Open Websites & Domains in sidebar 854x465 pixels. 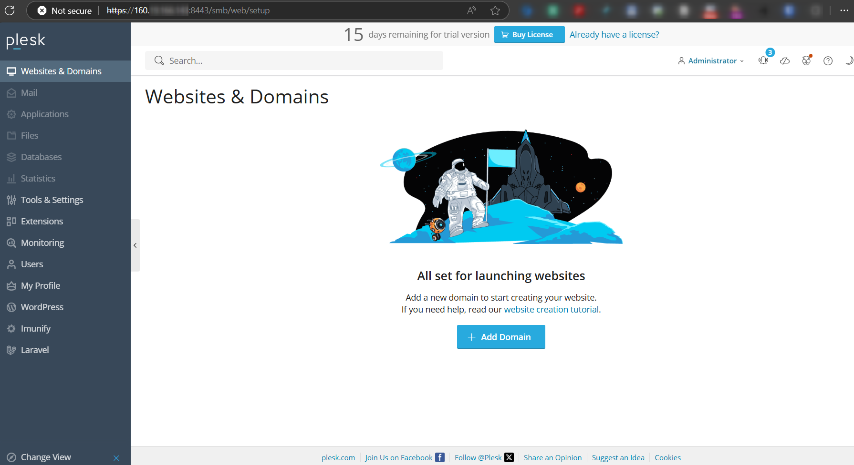point(65,71)
